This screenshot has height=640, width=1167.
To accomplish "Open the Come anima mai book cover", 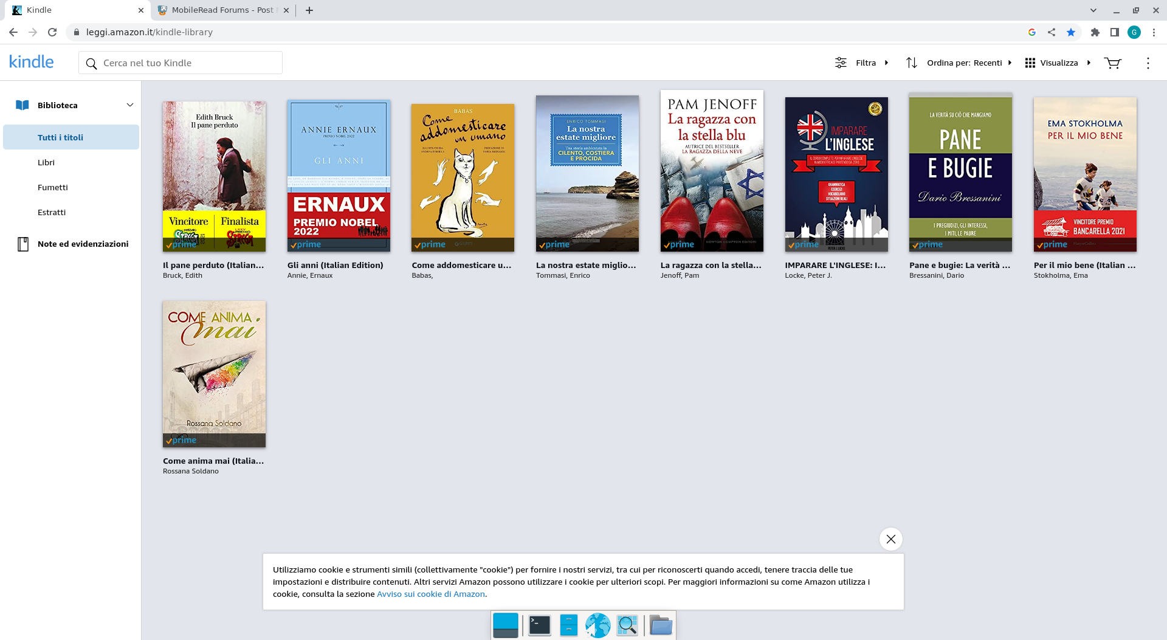I will coord(214,374).
